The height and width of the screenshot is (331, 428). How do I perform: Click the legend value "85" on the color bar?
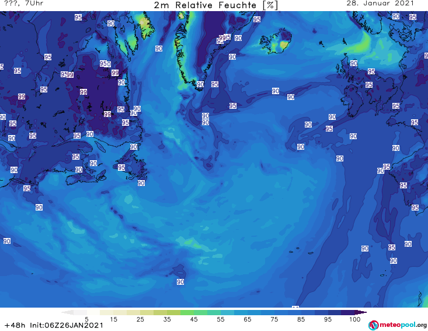pyautogui.click(x=301, y=319)
